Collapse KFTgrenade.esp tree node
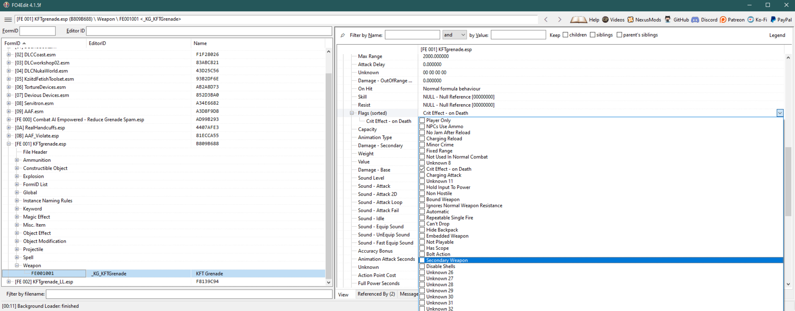The image size is (795, 311). pos(9,144)
